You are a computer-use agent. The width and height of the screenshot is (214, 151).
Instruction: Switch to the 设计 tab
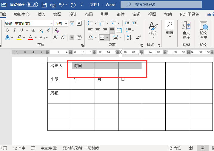pos(73,14)
